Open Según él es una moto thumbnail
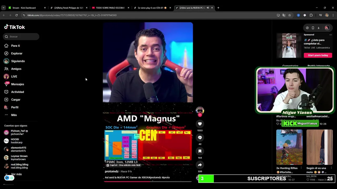The width and height of the screenshot is (337, 189). point(319,147)
